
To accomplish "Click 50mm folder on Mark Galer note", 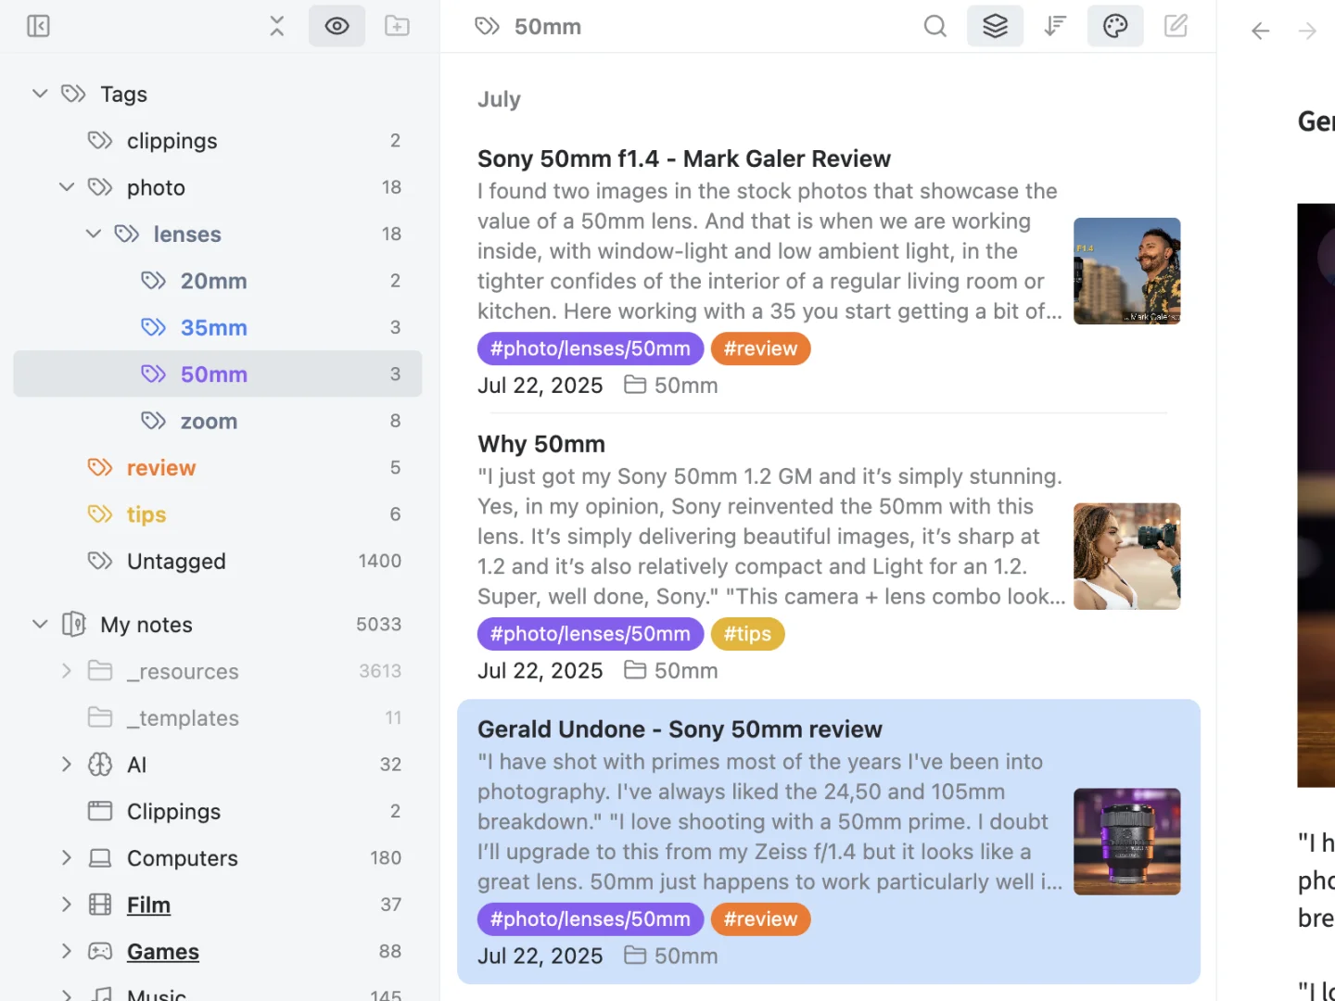I will 671,385.
